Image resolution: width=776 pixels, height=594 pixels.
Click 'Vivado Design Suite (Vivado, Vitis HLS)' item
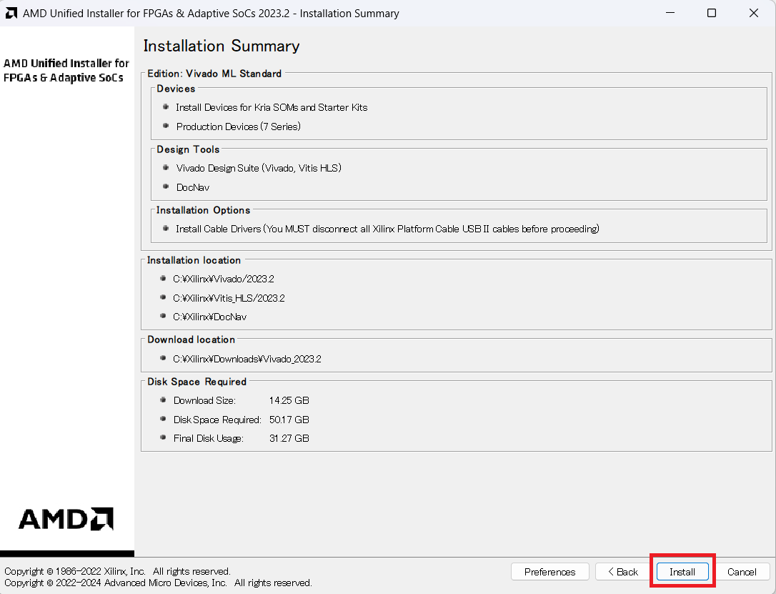[259, 168]
